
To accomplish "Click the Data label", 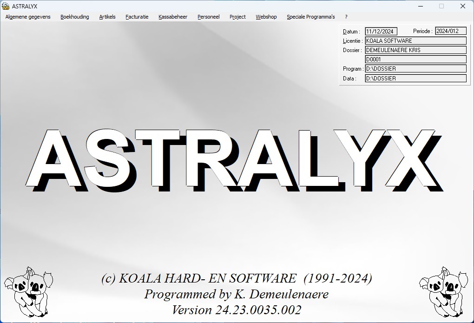I will [349, 79].
